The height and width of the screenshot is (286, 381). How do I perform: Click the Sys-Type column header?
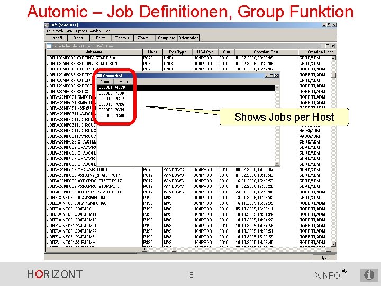[177, 52]
